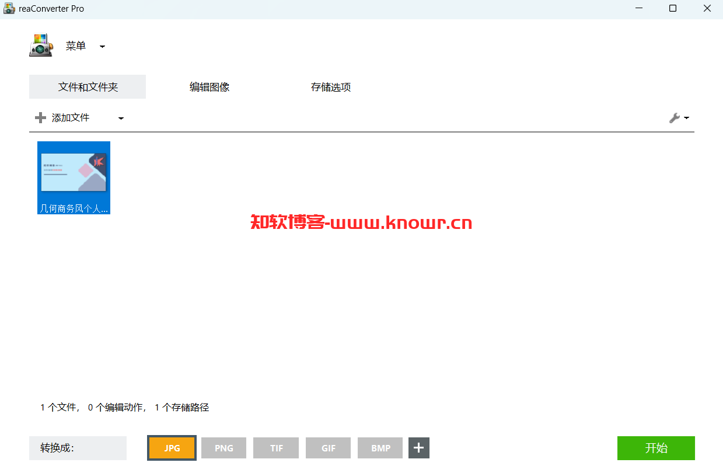Click the file name 几何商务风个人...
This screenshot has height=473, width=723.
pyautogui.click(x=74, y=208)
